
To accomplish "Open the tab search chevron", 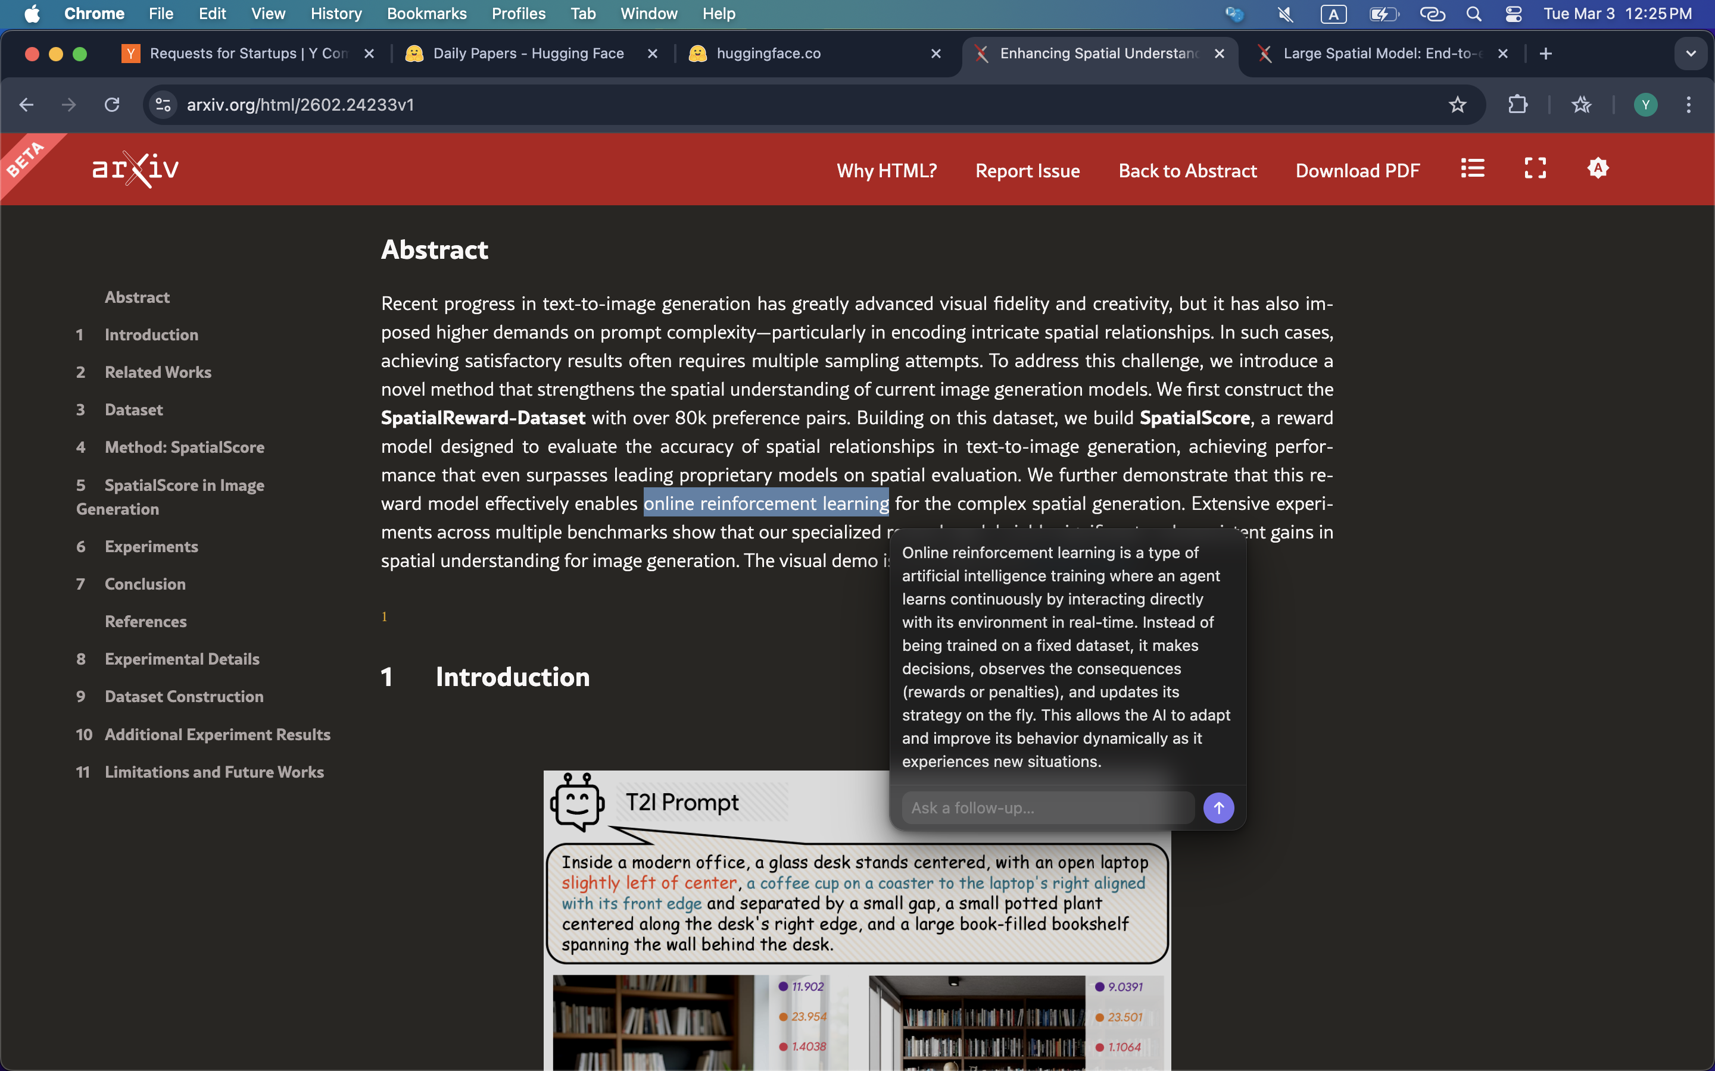I will click(x=1691, y=53).
